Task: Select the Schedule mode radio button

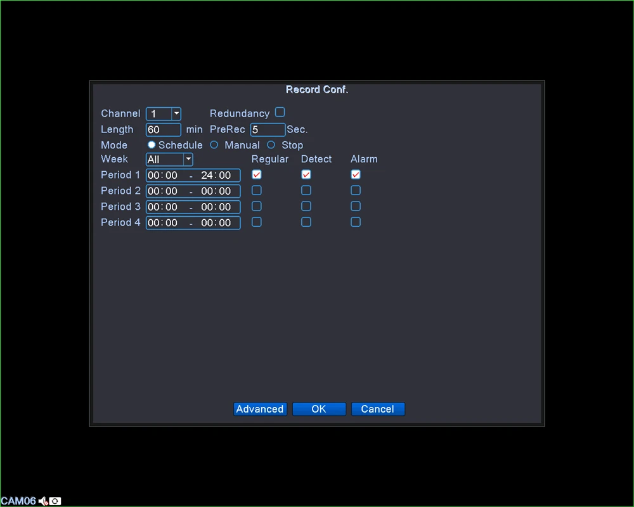Action: pyautogui.click(x=152, y=144)
